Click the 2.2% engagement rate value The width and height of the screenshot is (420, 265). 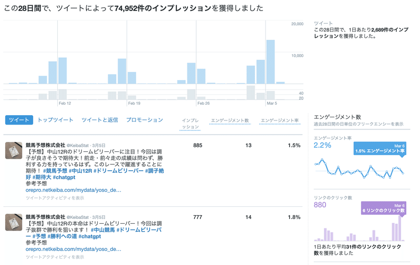pyautogui.click(x=322, y=145)
